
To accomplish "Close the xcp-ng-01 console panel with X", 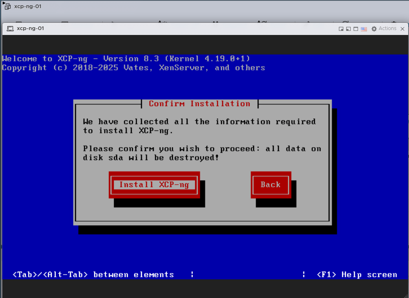I will click(x=403, y=29).
